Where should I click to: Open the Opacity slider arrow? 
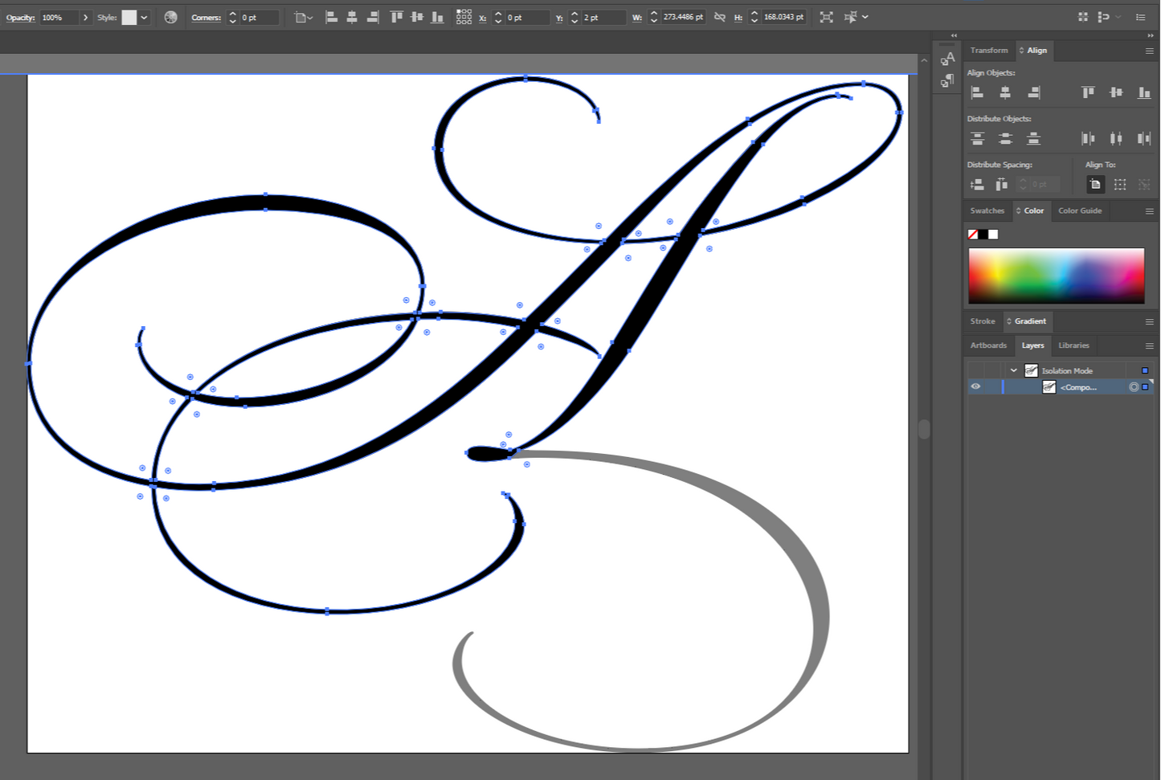point(85,17)
